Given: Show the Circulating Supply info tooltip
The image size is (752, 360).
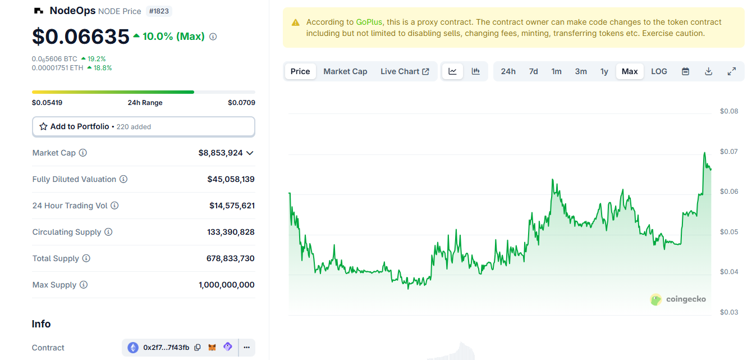Looking at the screenshot, I should pyautogui.click(x=108, y=232).
